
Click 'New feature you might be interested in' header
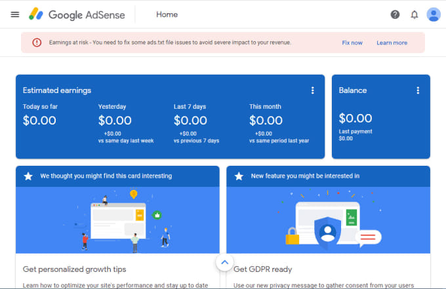[305, 176]
